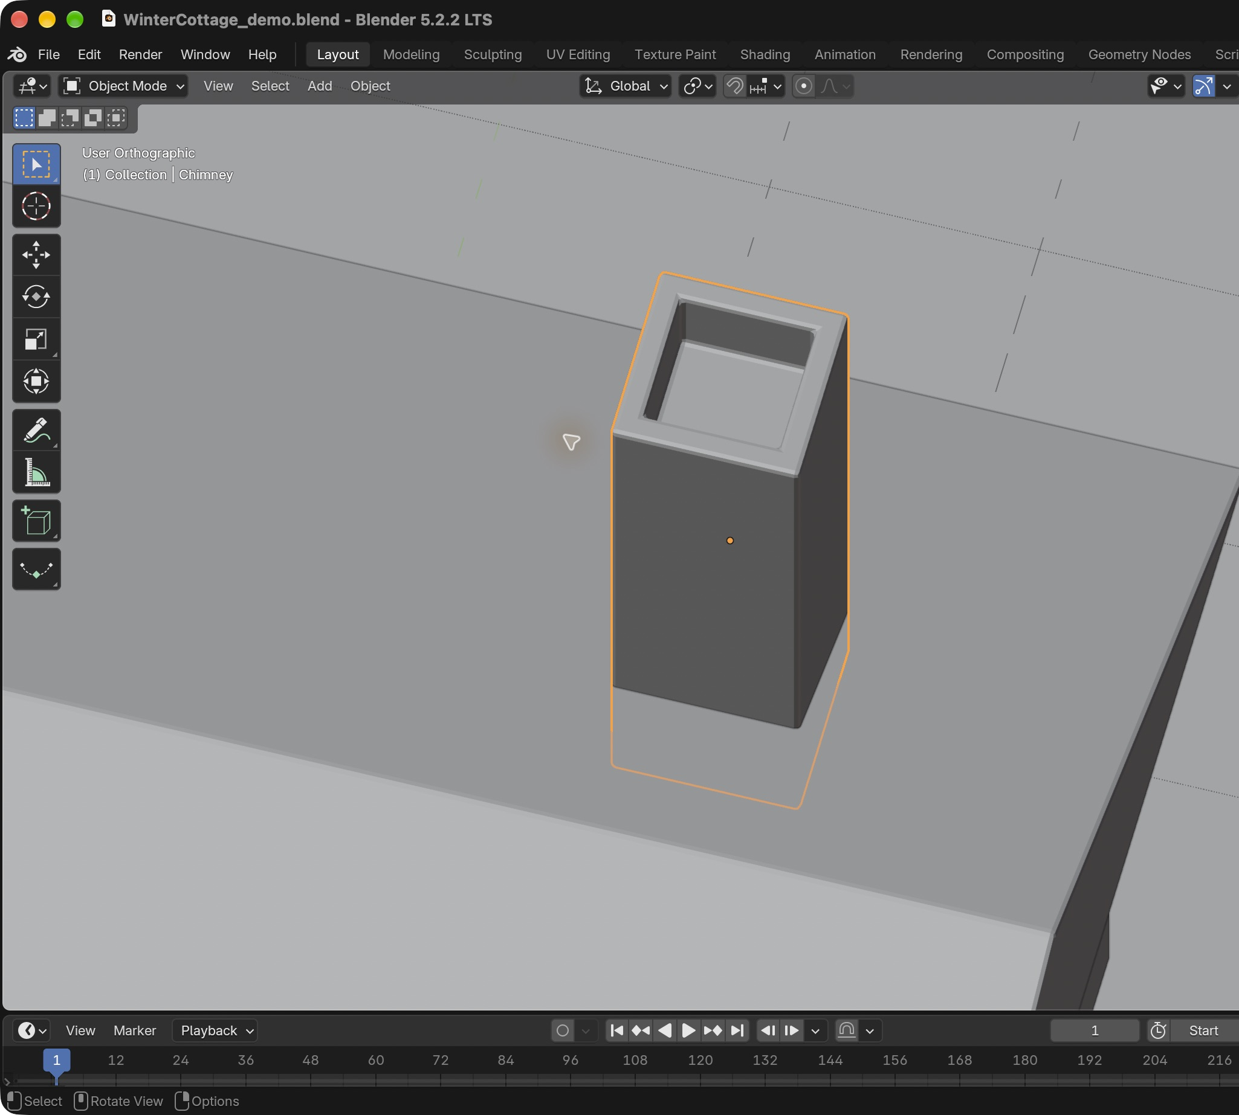Screen dimensions: 1239x1115
Task: Select the Cursor tool in toolbar
Action: 36,206
